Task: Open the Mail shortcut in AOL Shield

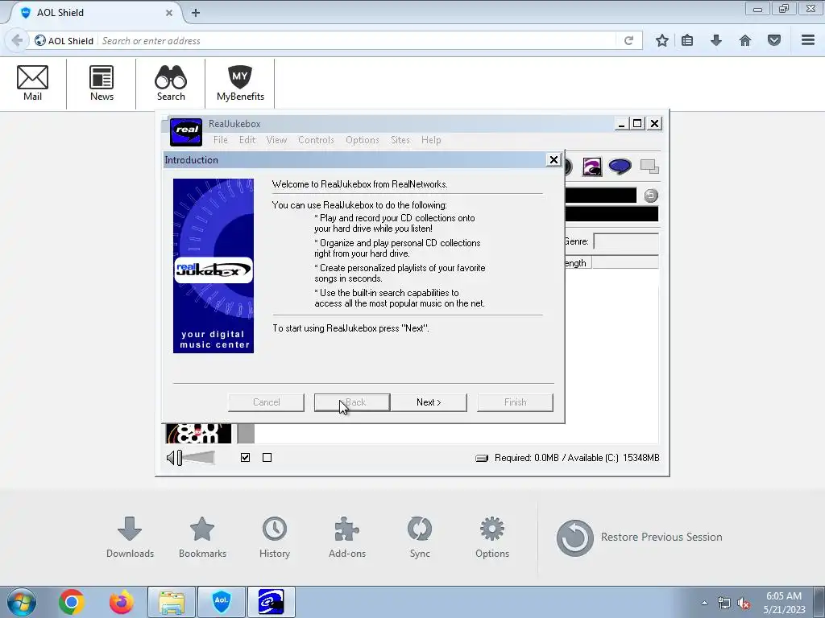Action: coord(32,83)
